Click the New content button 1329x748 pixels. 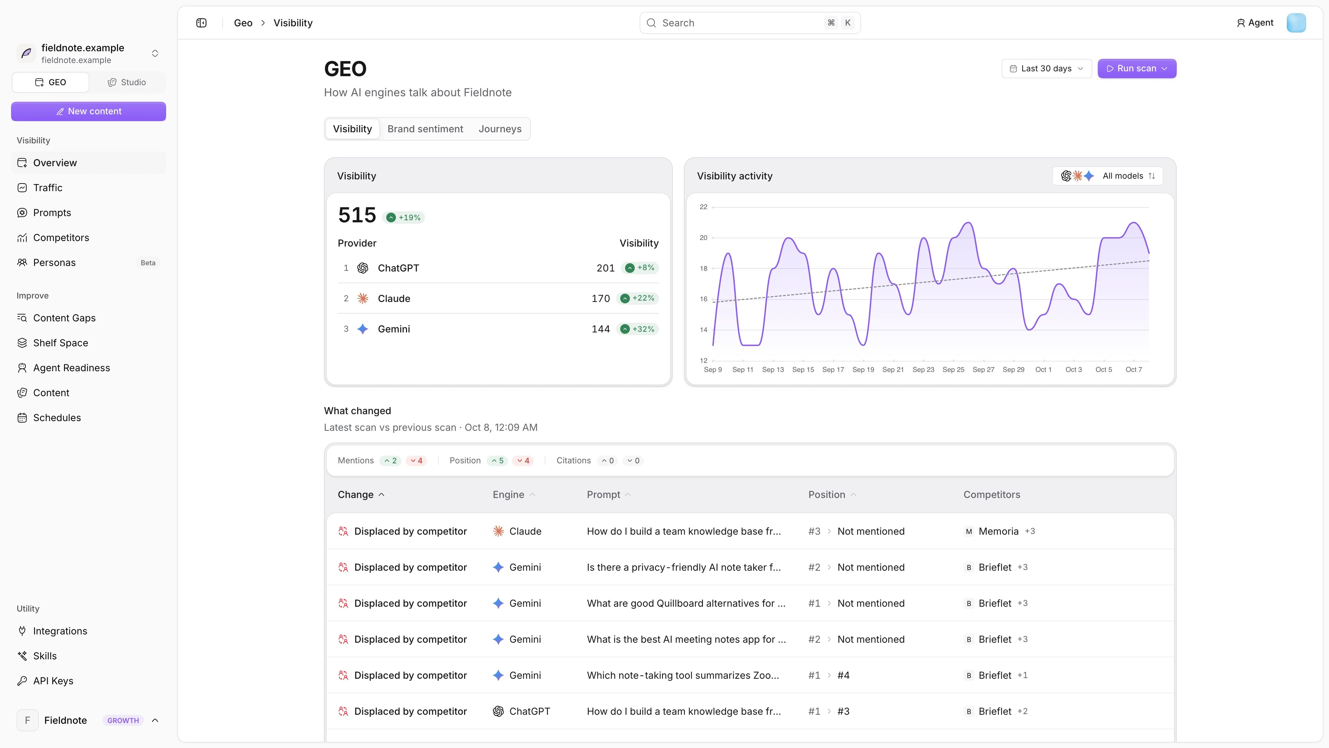88,112
